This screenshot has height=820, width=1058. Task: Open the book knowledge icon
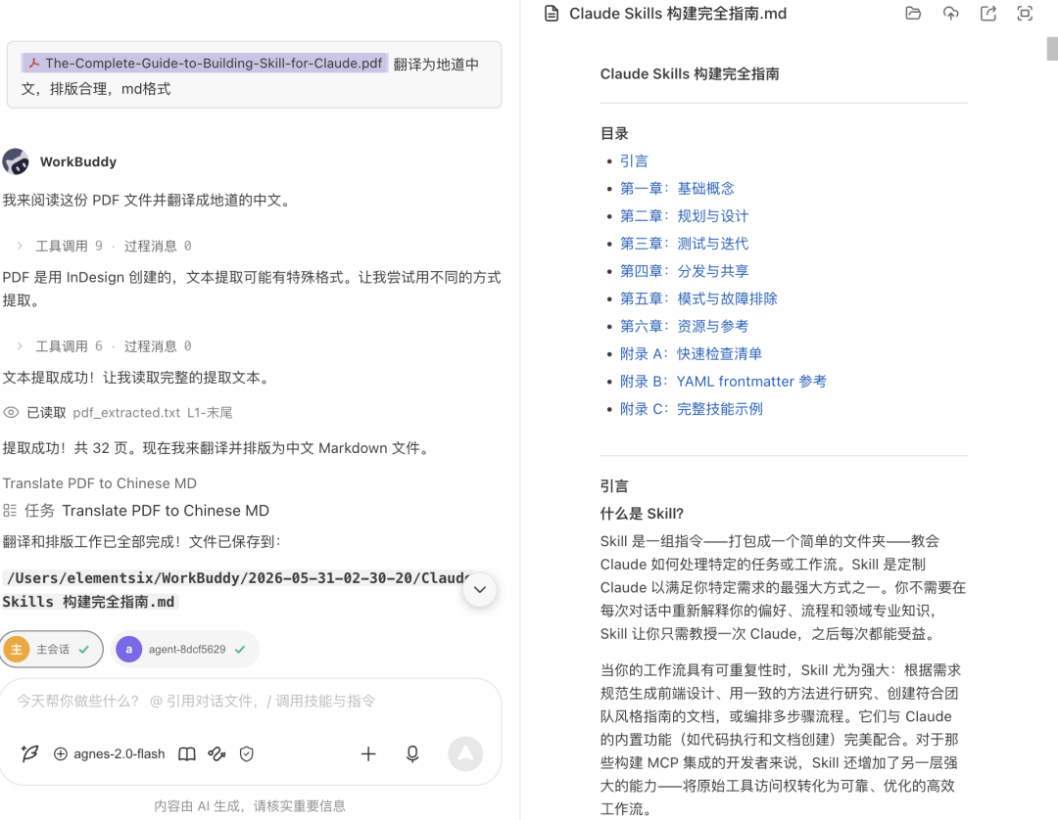tap(187, 754)
